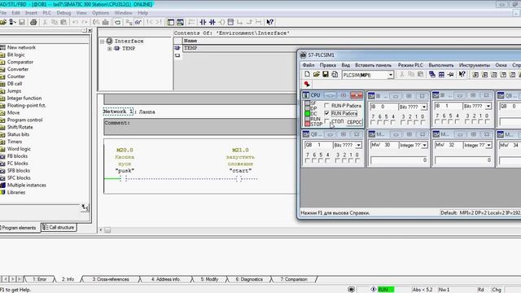
Task: Click the Open file icon in LAD toolbar
Action: 3,22
